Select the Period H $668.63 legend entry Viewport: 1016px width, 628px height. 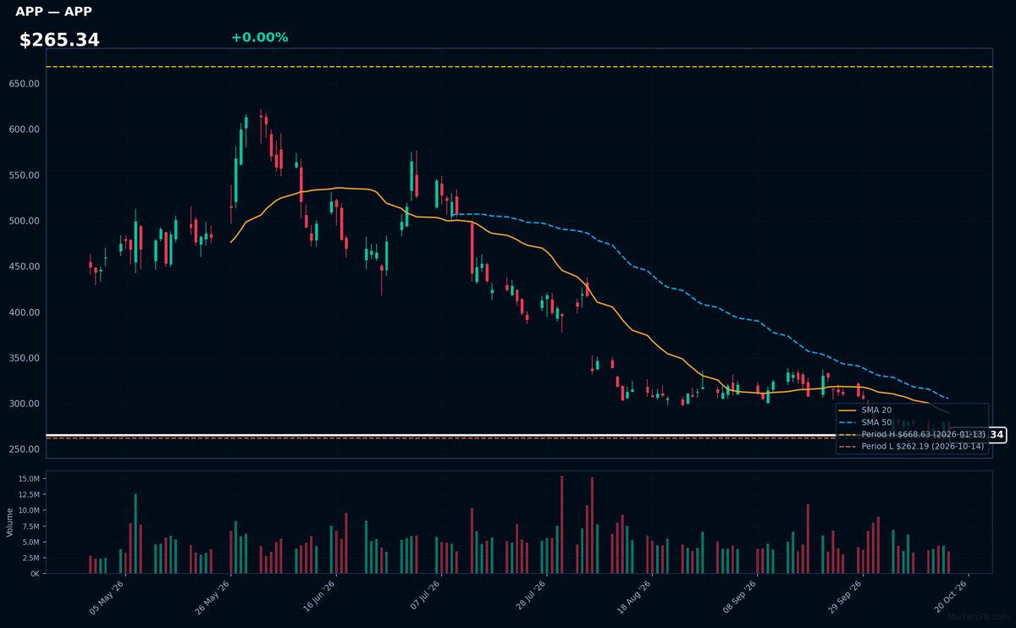(x=912, y=434)
